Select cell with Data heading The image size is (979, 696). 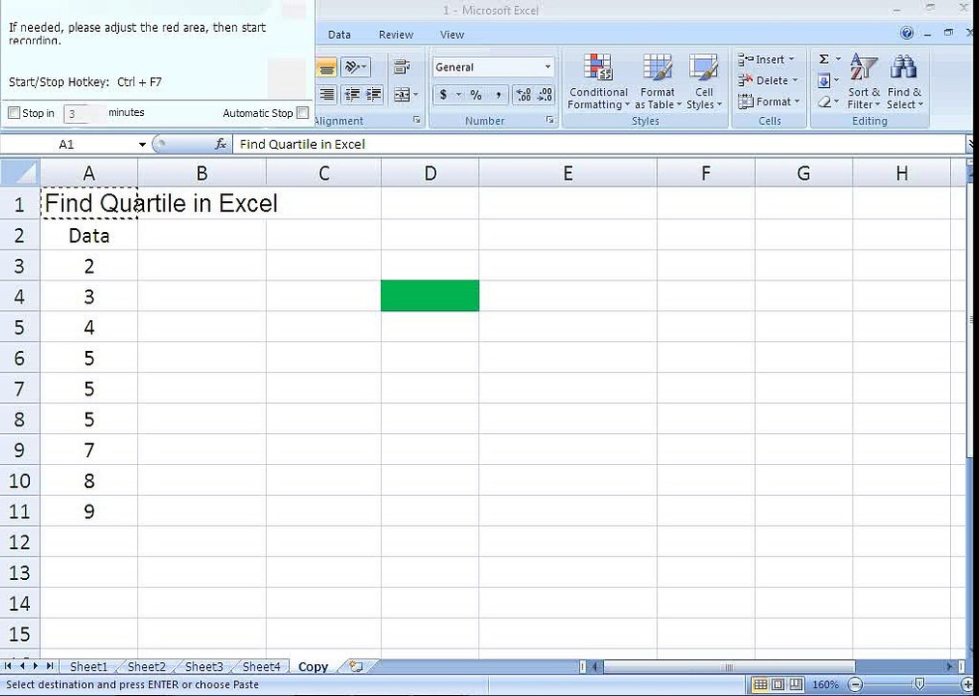click(x=89, y=236)
